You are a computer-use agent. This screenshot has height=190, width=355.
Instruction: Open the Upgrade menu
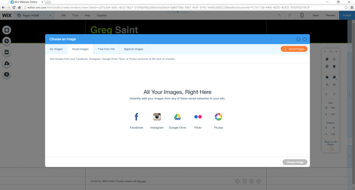click(102, 15)
